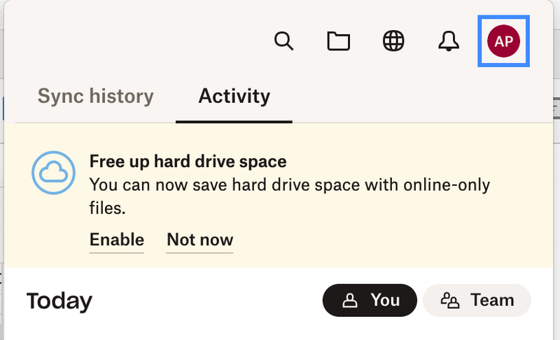Viewport: 560px width, 340px height.
Task: Open the Dropbox folder icon
Action: click(x=339, y=41)
